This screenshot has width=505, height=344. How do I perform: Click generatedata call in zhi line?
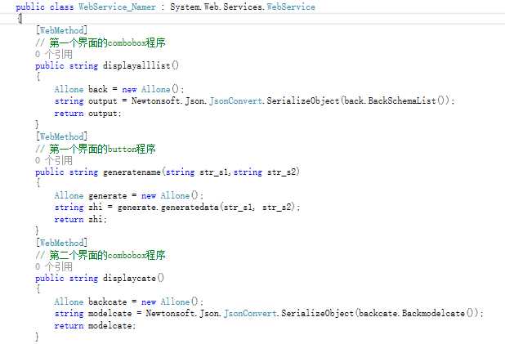pyautogui.click(x=190, y=207)
